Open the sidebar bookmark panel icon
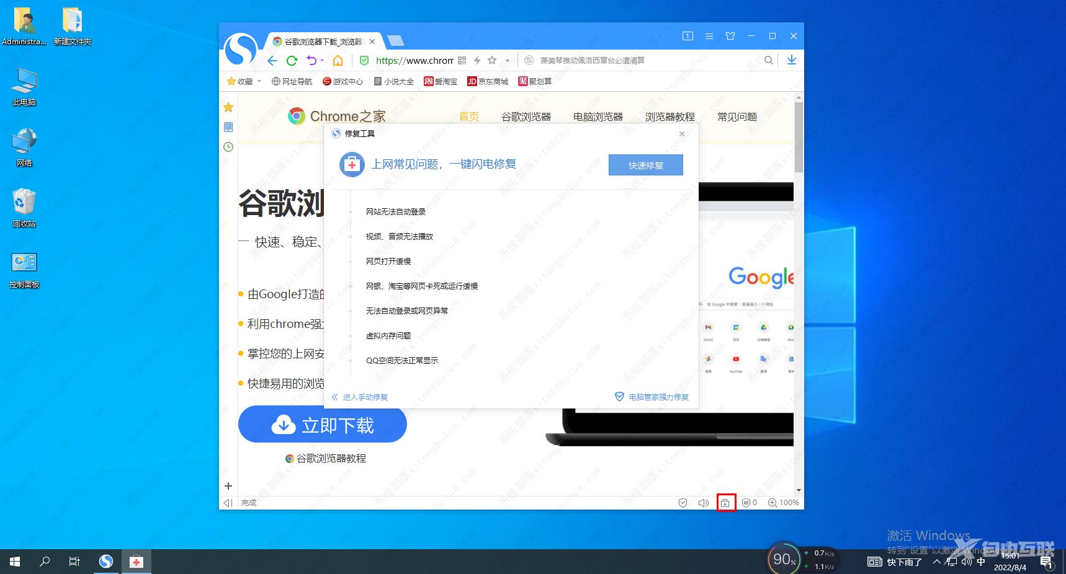Image resolution: width=1066 pixels, height=574 pixels. [x=228, y=127]
